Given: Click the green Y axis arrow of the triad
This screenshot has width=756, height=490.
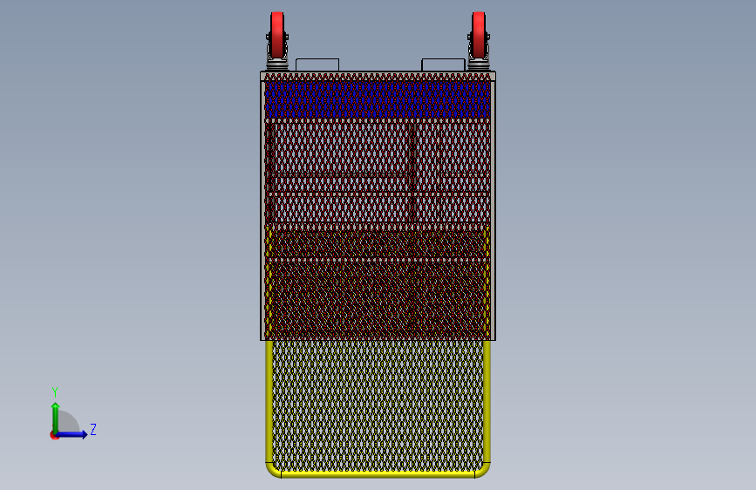Looking at the screenshot, I should pyautogui.click(x=56, y=418).
